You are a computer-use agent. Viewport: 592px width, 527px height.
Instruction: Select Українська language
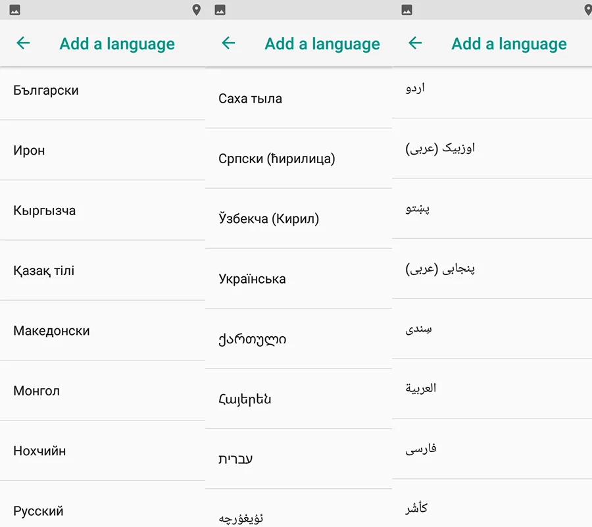pos(299,279)
